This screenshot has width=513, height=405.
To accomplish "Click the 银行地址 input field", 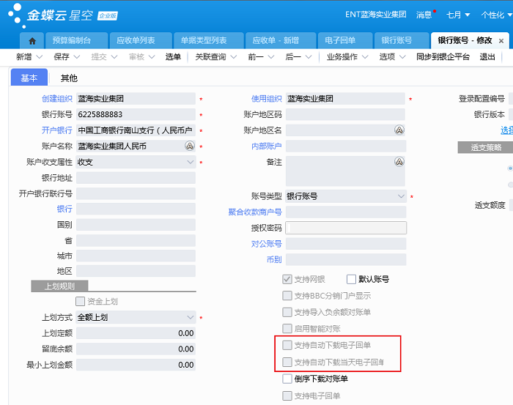I will click(x=136, y=178).
